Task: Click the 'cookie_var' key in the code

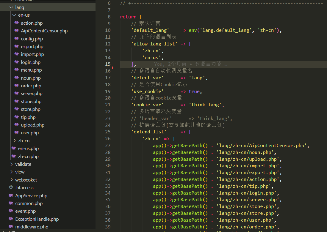Action: pyautogui.click(x=148, y=105)
